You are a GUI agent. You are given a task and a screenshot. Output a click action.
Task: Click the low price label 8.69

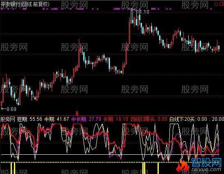[x=11, y=109]
